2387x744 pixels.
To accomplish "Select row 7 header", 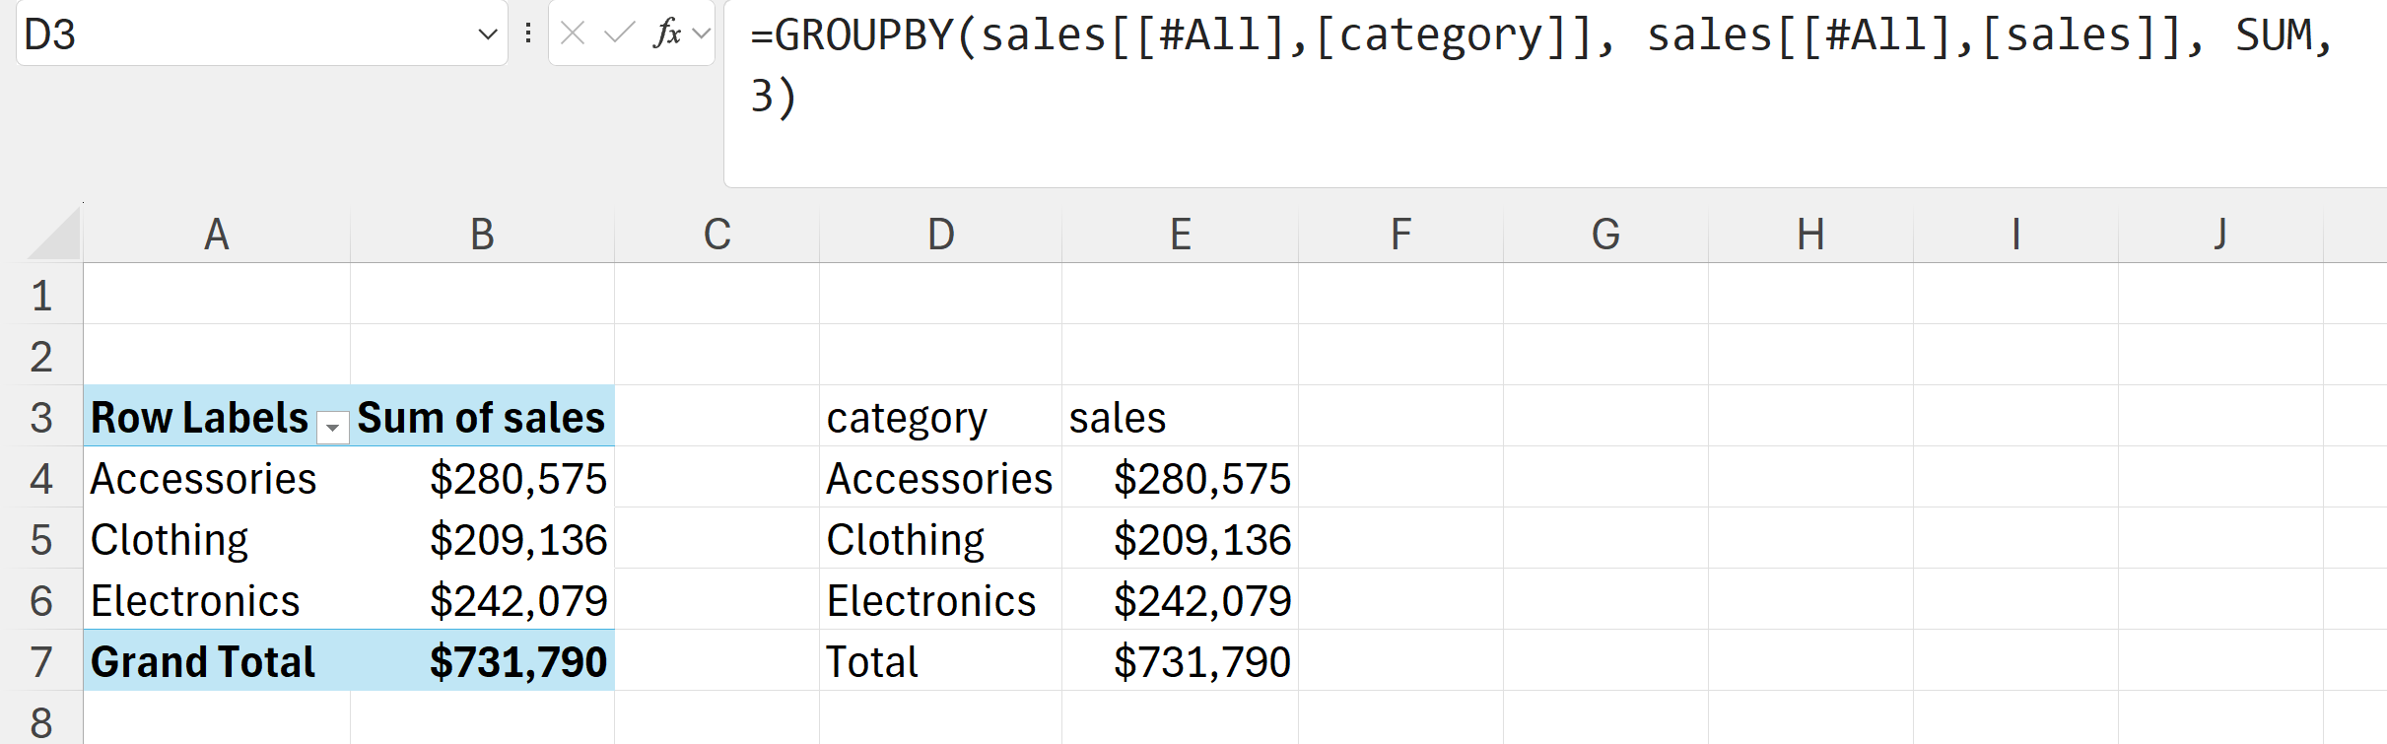I will 41,661.
